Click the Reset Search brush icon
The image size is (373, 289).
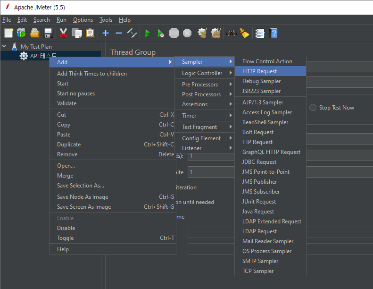click(244, 33)
